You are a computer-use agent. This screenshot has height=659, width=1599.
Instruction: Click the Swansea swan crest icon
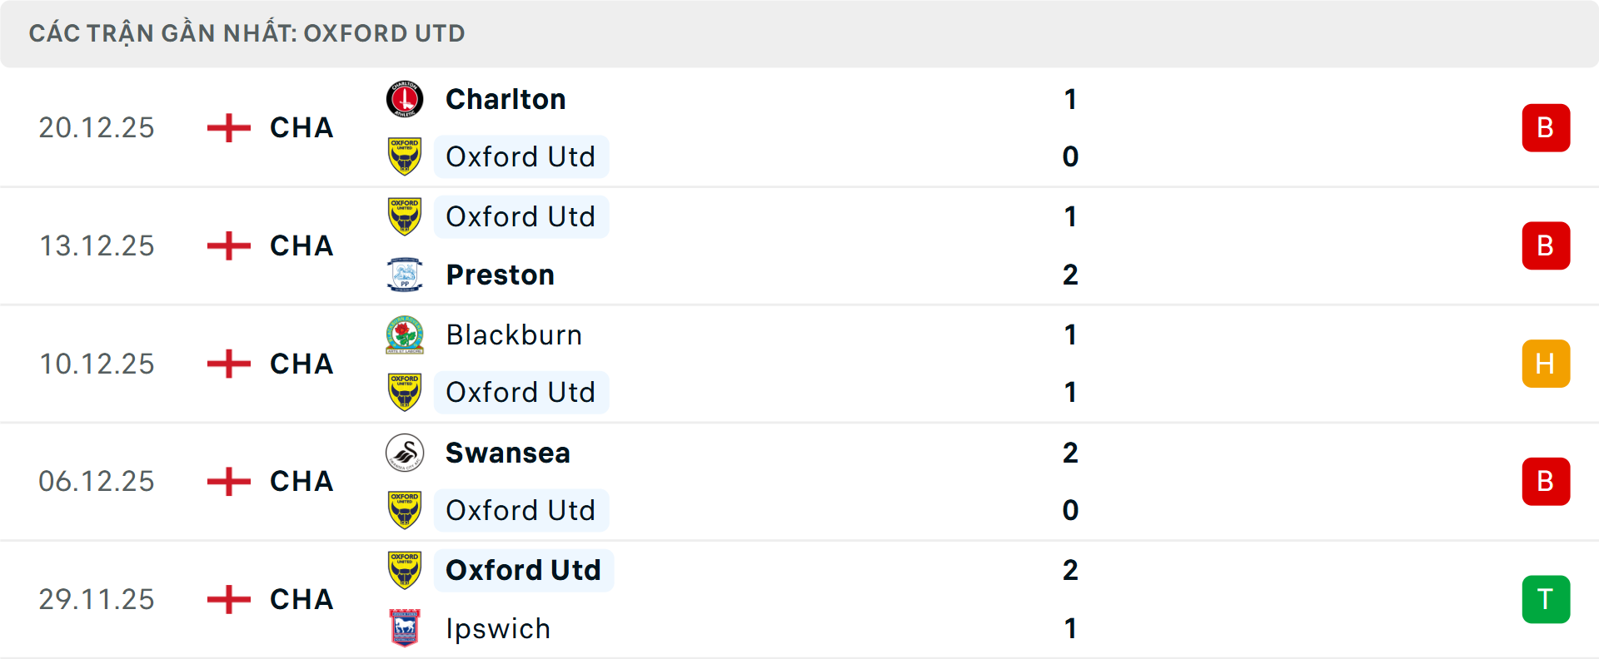(x=405, y=453)
